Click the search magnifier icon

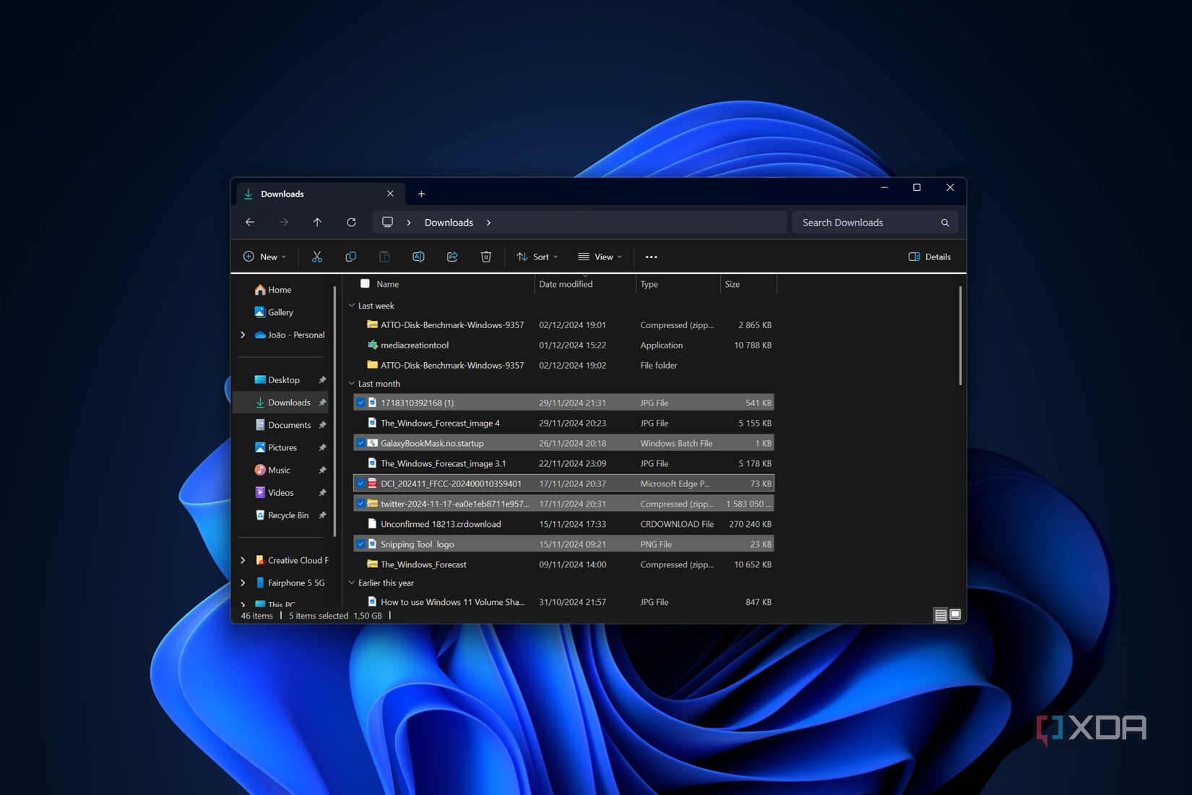[945, 223]
